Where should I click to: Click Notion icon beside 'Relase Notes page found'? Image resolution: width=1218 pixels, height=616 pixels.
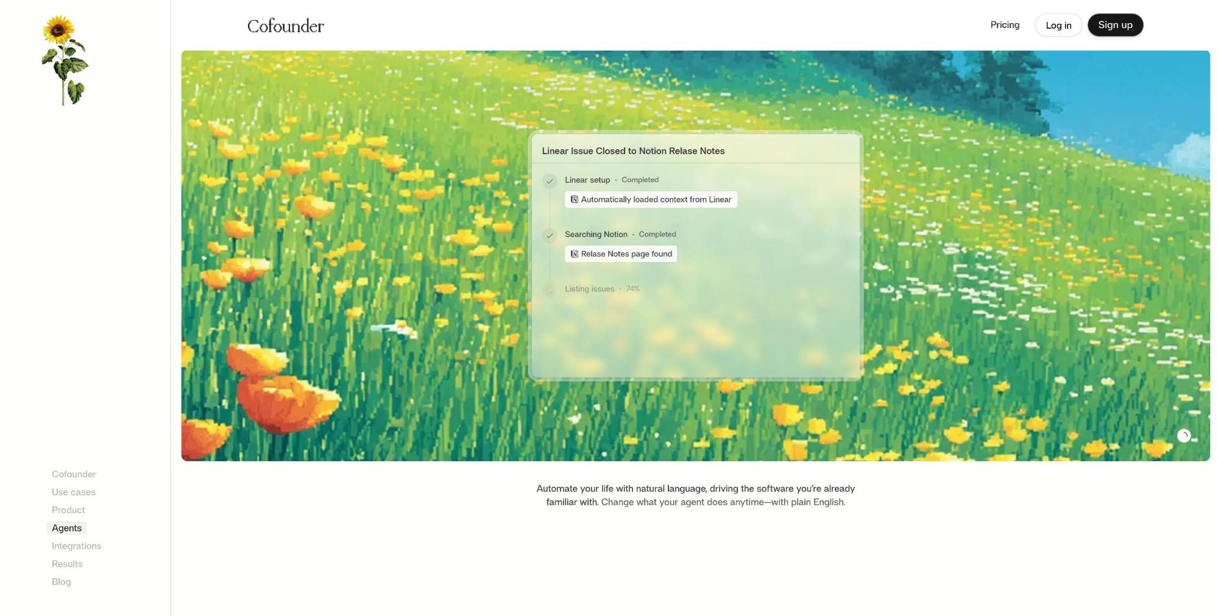pos(574,254)
